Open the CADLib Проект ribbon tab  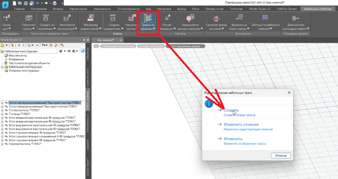(x=287, y=9)
